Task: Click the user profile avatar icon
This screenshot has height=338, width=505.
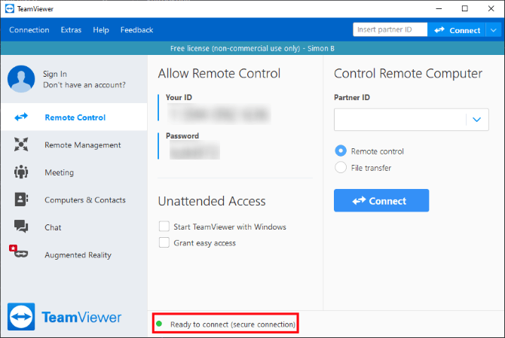Action: point(21,79)
